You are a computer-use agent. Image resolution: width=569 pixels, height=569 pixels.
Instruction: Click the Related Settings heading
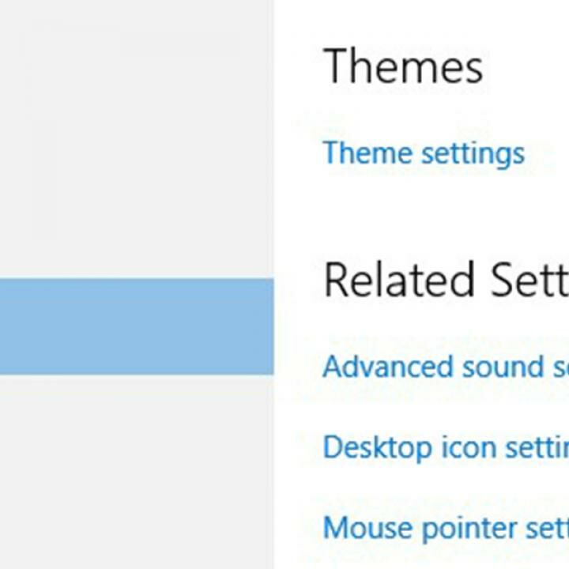(x=444, y=280)
